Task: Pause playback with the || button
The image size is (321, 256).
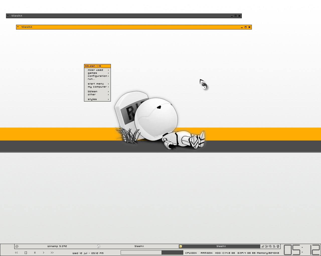Action: point(35,253)
